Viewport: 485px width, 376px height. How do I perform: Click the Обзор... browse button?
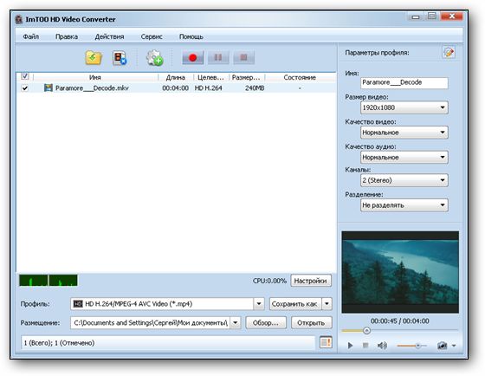266,323
